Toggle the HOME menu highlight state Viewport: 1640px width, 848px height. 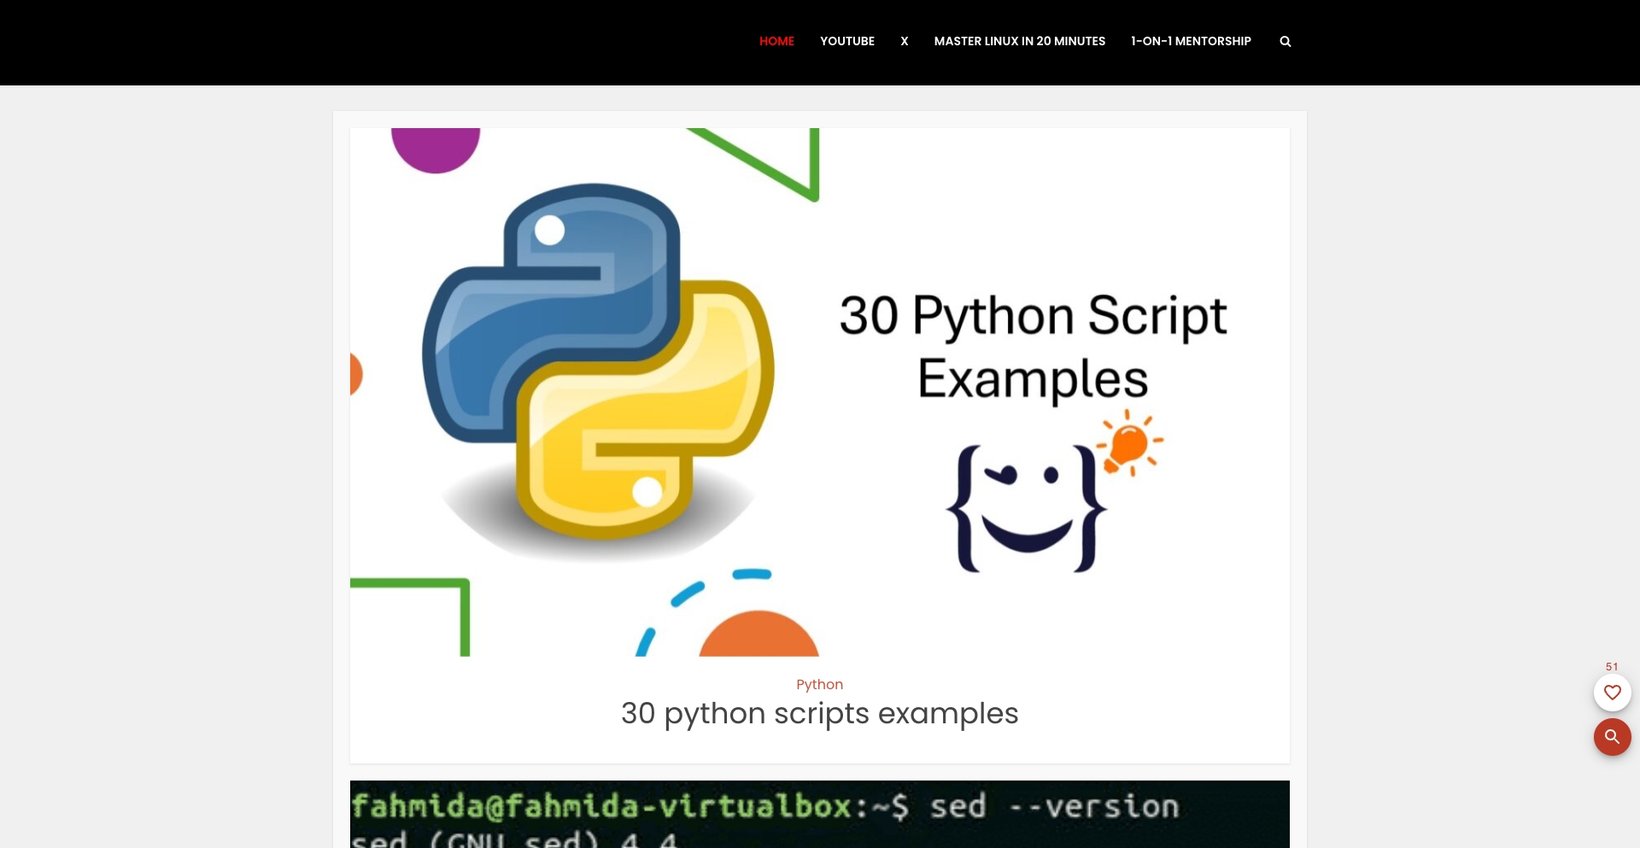coord(776,41)
